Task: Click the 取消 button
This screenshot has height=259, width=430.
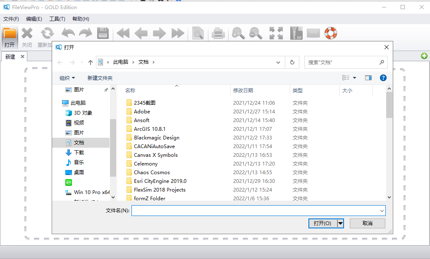Action: pos(368,223)
